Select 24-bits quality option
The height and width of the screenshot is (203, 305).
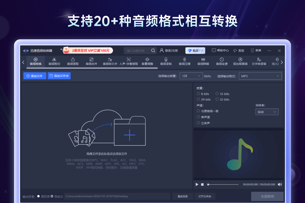pyautogui.click(x=204, y=99)
